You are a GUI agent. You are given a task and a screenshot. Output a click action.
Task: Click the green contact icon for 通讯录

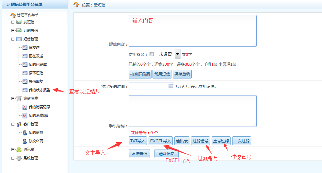click(19, 150)
